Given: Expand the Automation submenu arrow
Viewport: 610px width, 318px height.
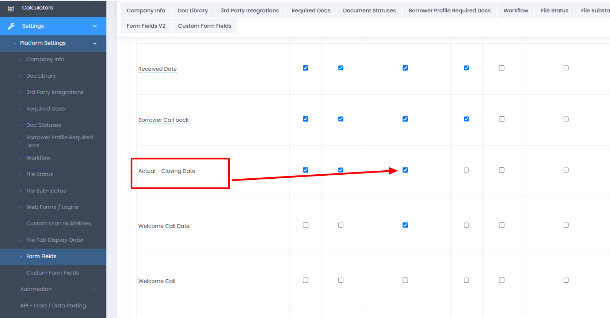Looking at the screenshot, I should pos(95,289).
